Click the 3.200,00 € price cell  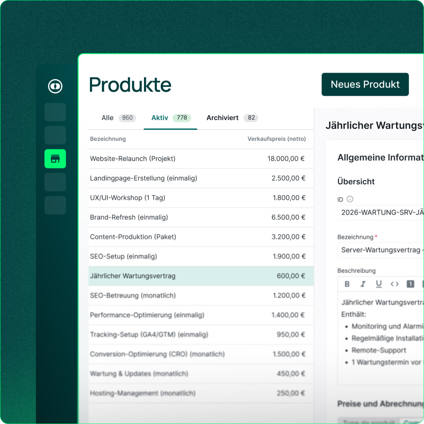(288, 237)
